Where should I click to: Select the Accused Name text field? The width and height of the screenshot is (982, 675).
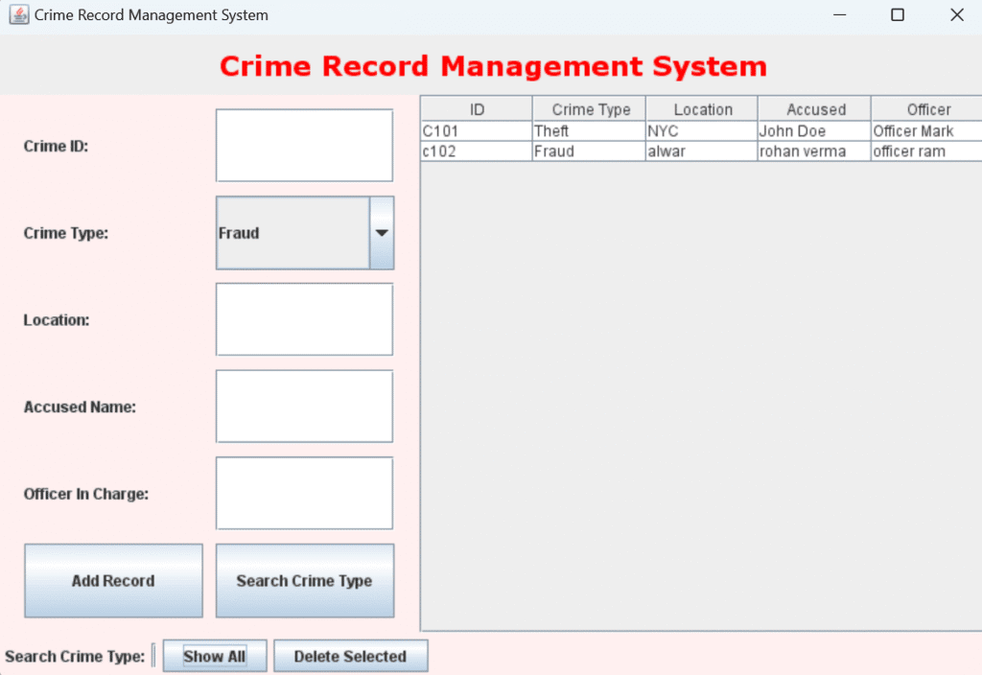(304, 407)
